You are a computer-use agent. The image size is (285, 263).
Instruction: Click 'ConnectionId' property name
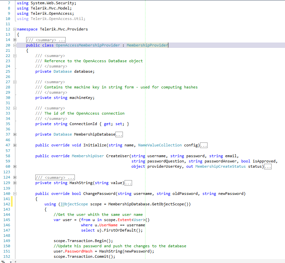(83, 124)
